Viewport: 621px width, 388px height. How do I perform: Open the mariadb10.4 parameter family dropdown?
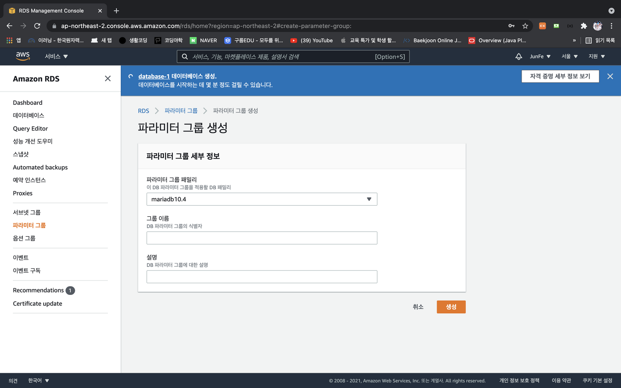(262, 199)
